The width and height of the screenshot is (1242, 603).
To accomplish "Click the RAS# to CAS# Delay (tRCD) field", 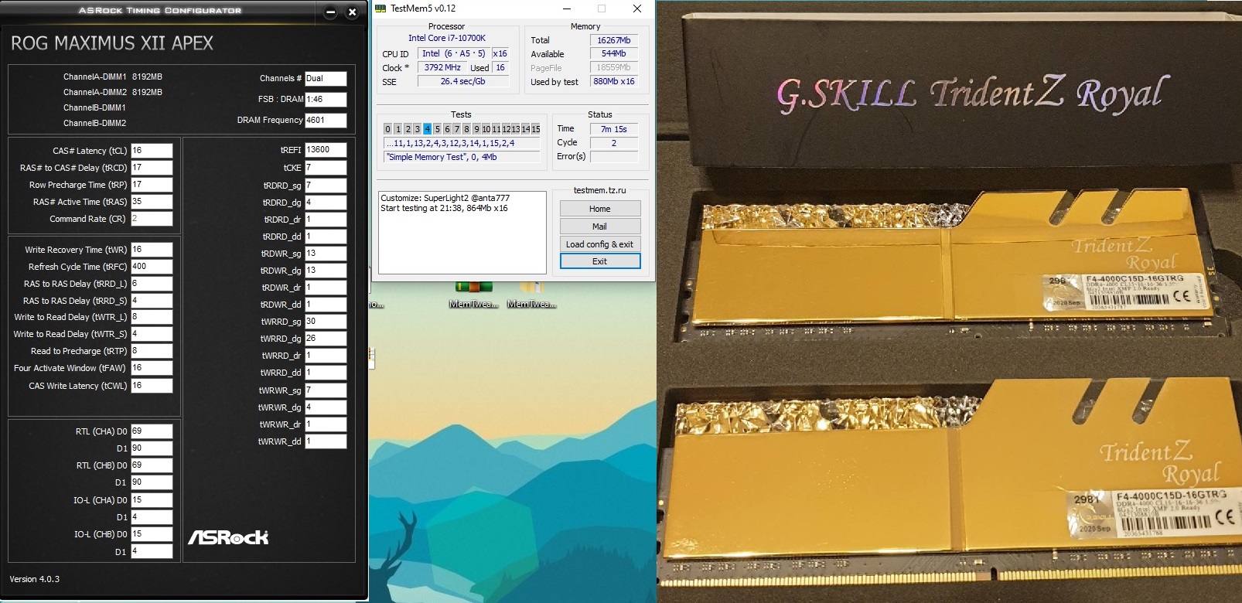I will tap(152, 168).
